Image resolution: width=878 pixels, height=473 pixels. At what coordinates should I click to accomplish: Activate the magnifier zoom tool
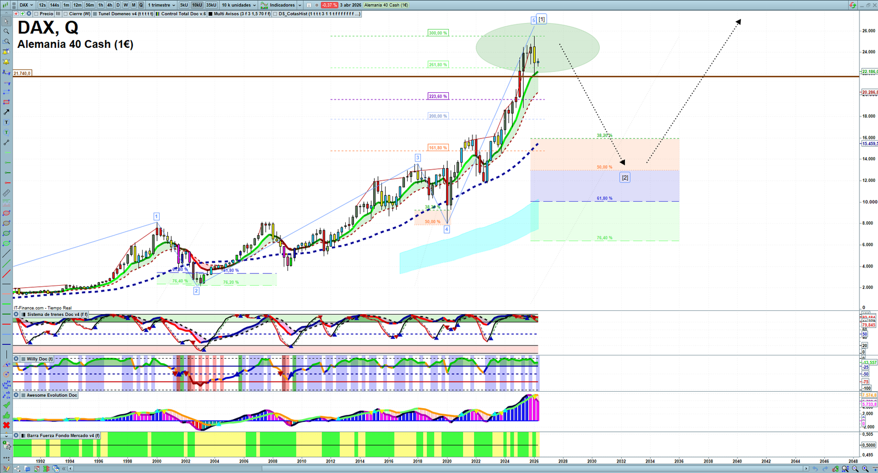[6, 31]
